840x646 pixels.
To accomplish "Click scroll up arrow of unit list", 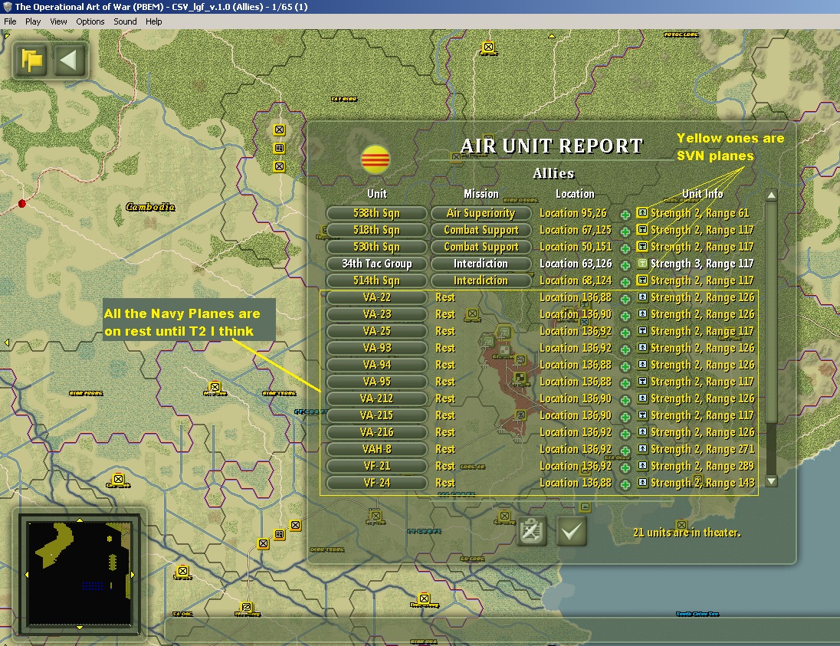I will 772,195.
